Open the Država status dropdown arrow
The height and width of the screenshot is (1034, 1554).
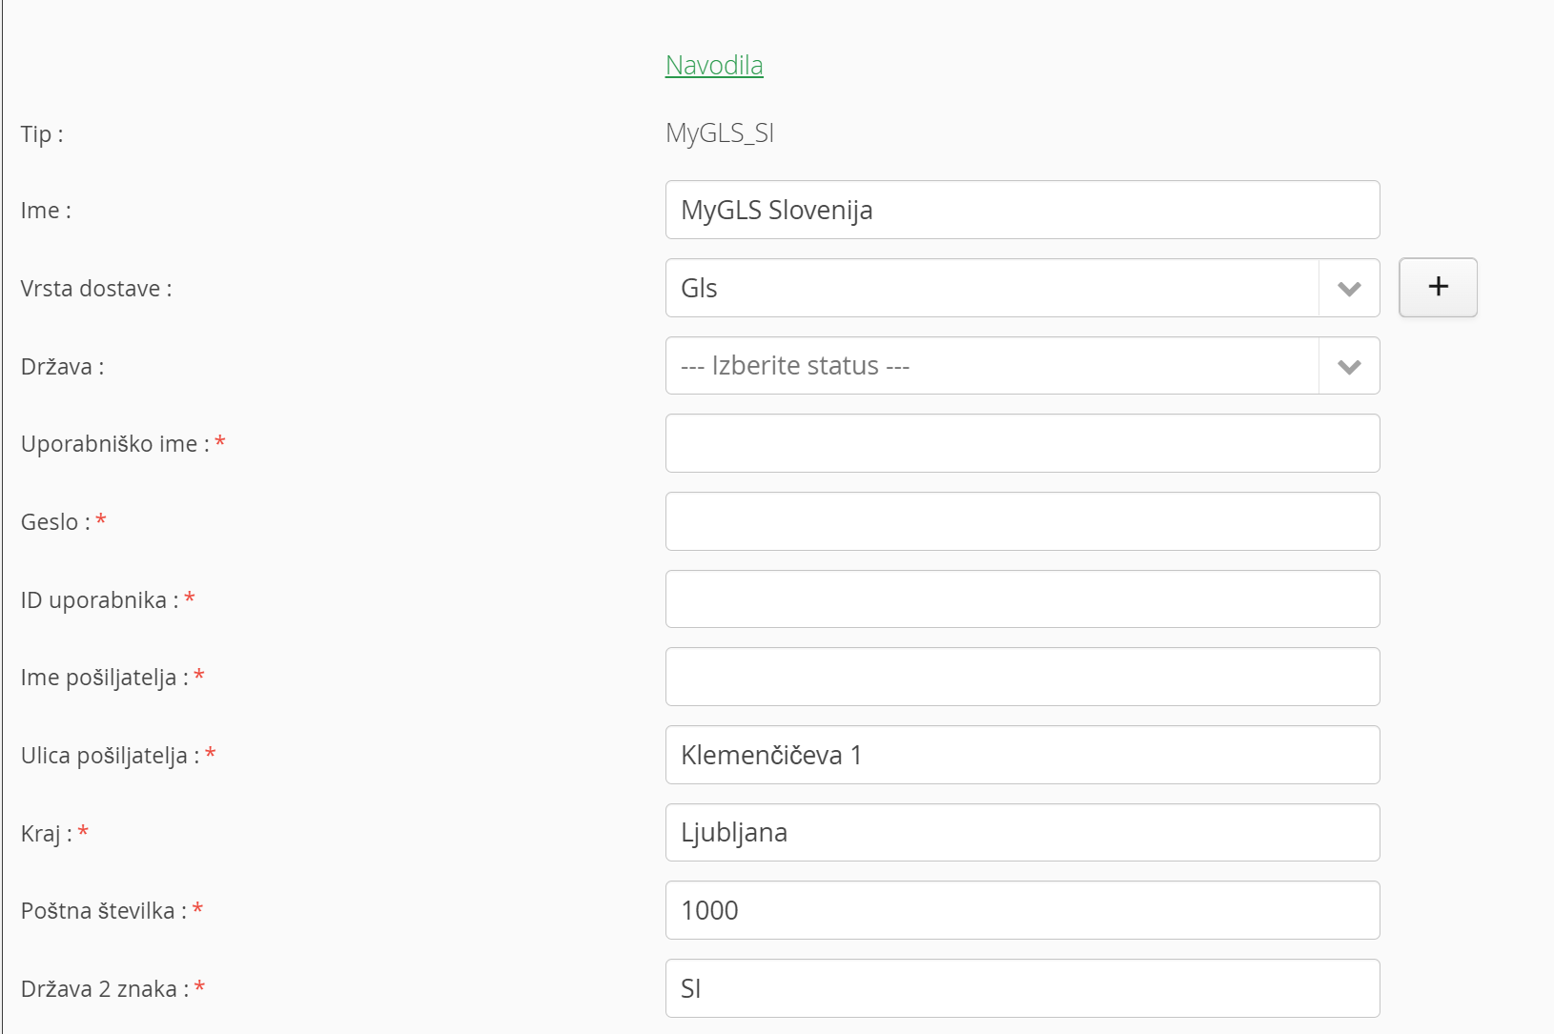(x=1349, y=366)
